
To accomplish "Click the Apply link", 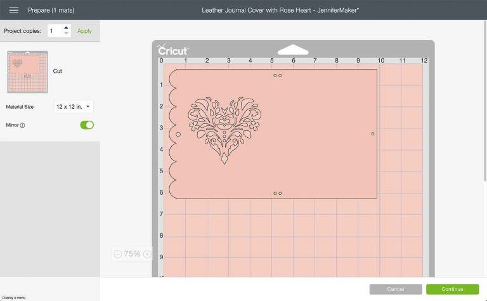I will (x=84, y=31).
